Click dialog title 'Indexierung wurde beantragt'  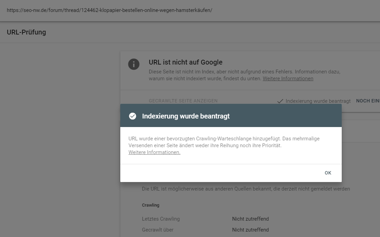pos(186,116)
